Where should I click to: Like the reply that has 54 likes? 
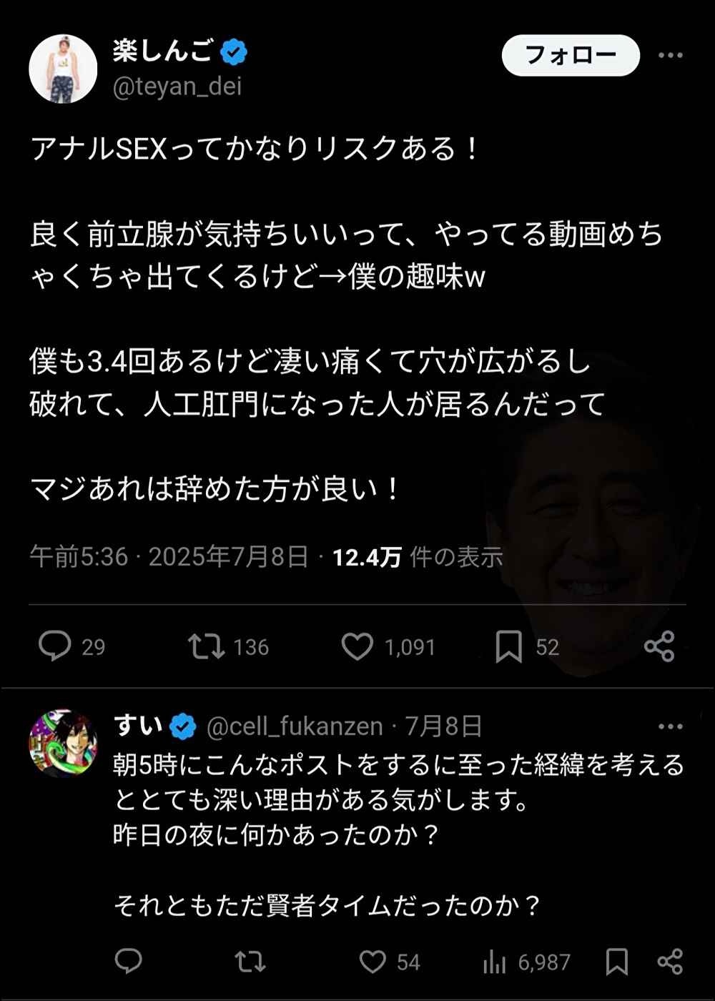pyautogui.click(x=372, y=962)
